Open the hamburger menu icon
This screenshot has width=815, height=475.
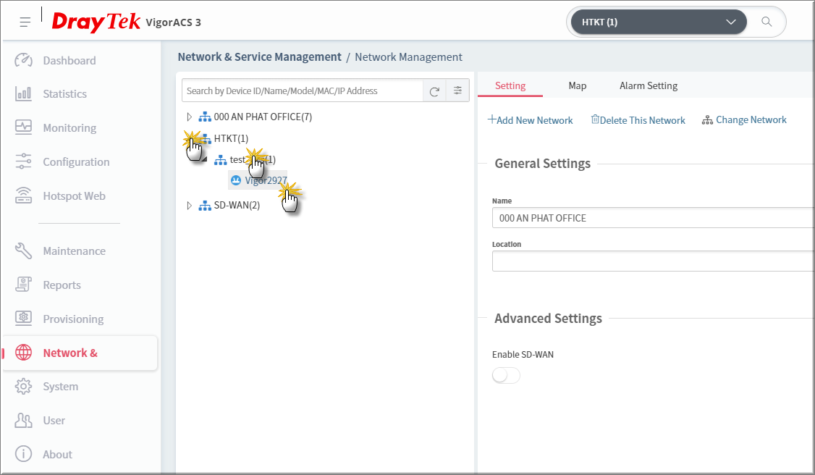[x=25, y=22]
